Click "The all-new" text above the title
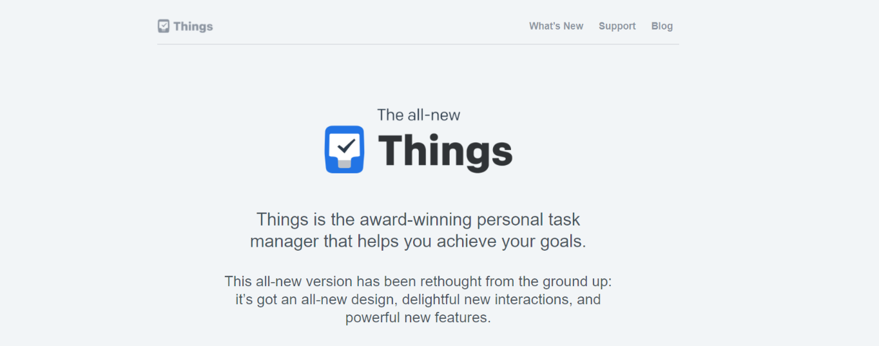The width and height of the screenshot is (879, 346). 419,115
